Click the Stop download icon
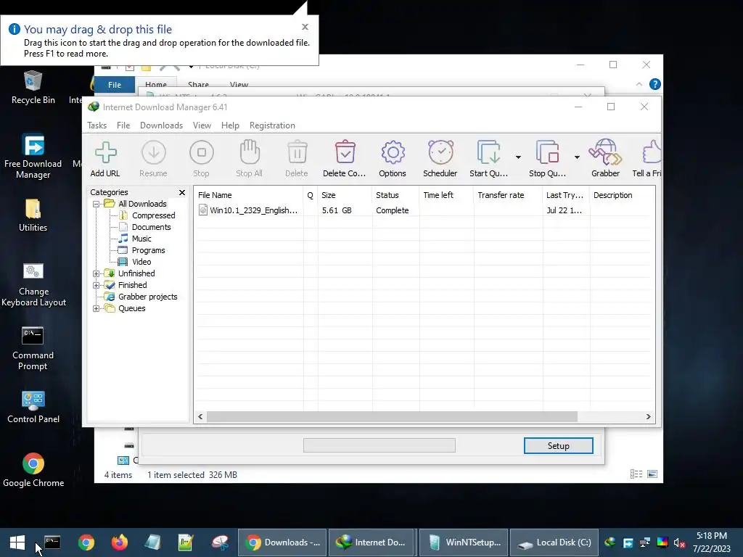The height and width of the screenshot is (557, 743). coord(202,152)
